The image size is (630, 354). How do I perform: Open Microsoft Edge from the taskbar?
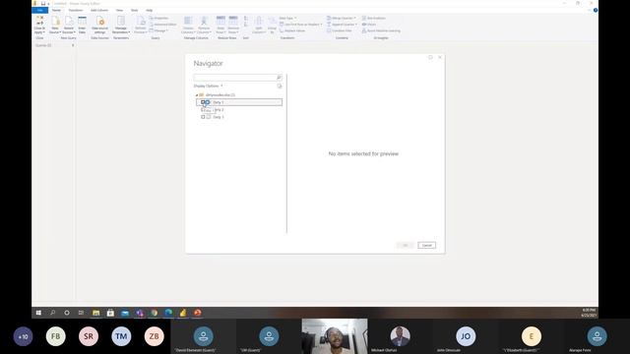click(168, 313)
